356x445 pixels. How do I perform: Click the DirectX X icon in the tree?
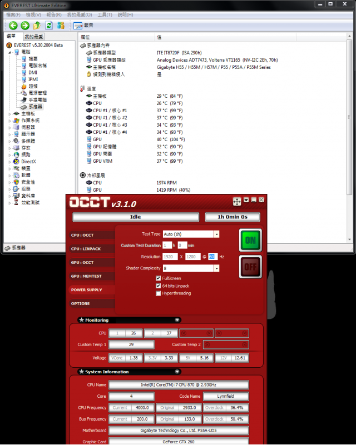tap(17, 162)
